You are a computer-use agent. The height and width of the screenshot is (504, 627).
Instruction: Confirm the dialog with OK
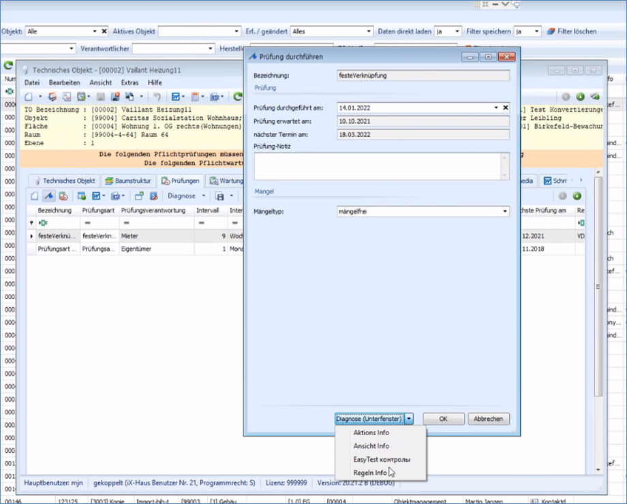coord(443,419)
